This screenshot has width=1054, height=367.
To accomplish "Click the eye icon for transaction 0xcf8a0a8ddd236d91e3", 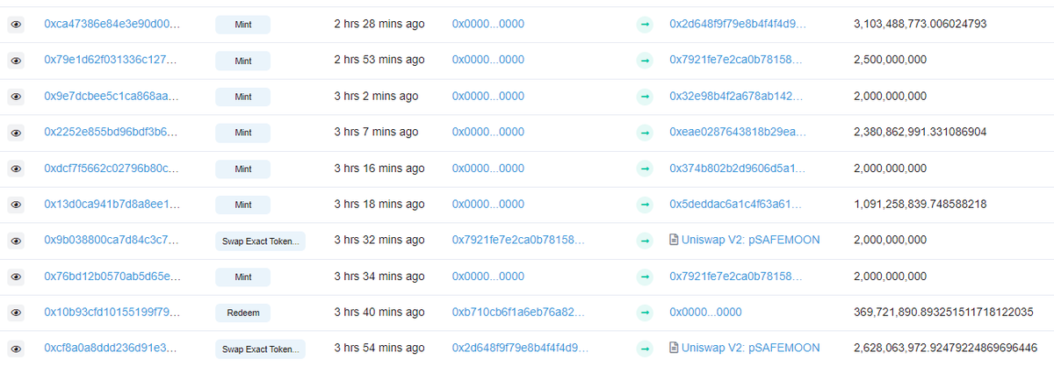I will tap(15, 349).
